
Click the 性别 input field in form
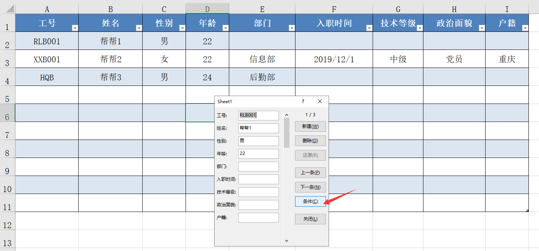(259, 141)
